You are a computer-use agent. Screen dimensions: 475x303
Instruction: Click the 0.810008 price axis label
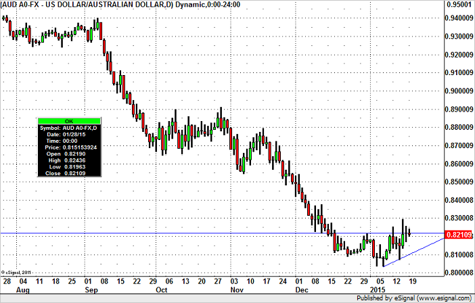point(459,254)
